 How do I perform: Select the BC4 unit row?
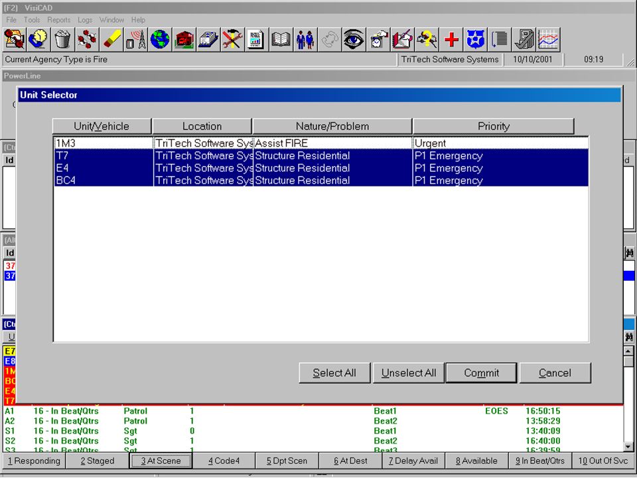[321, 180]
